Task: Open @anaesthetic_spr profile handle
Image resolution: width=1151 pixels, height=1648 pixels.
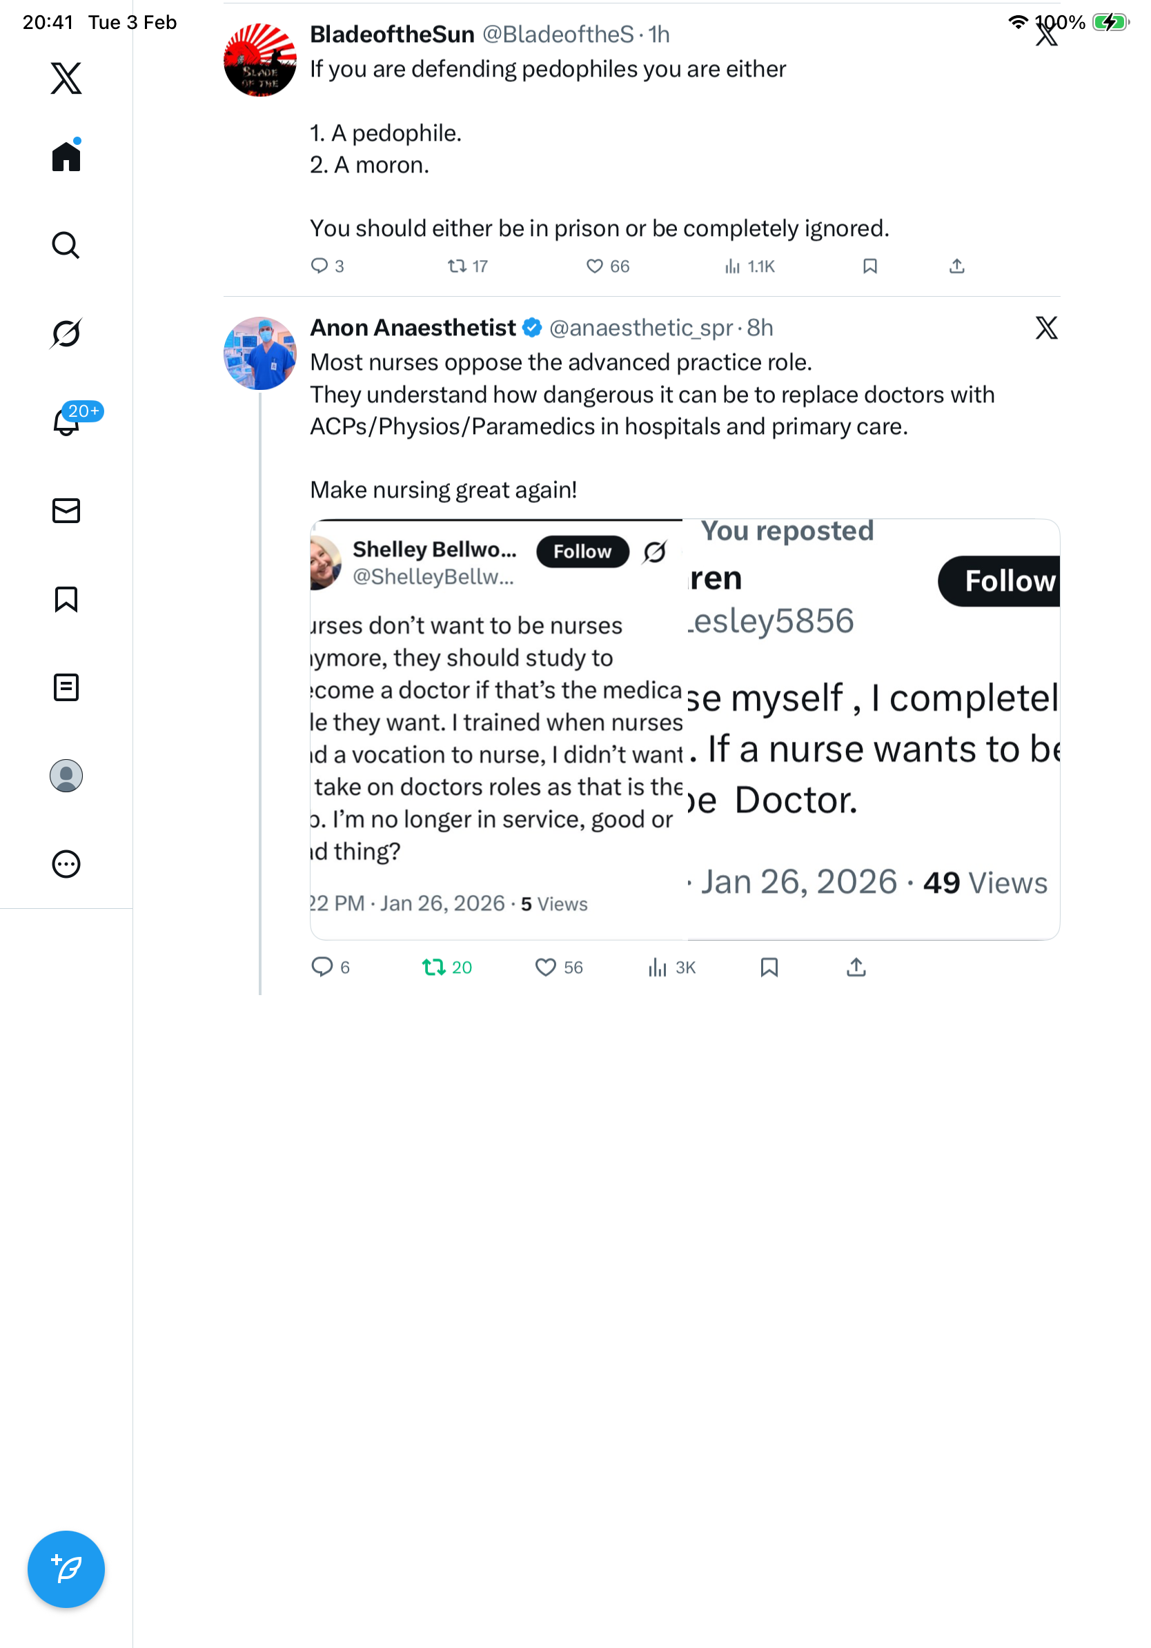Action: [641, 328]
